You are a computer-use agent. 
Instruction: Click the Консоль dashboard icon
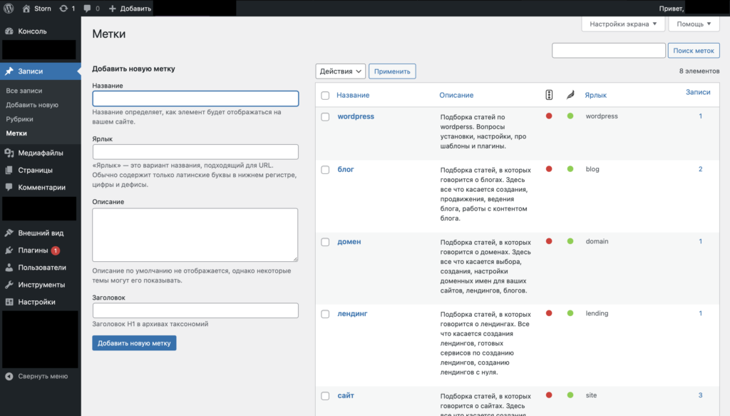coord(9,31)
